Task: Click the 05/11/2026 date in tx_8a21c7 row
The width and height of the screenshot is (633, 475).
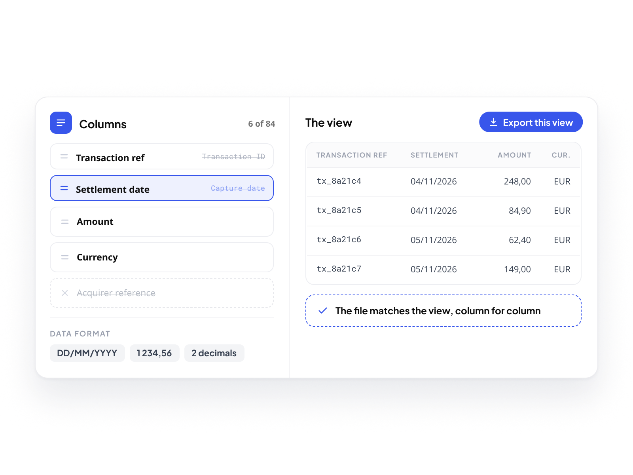Action: [434, 269]
